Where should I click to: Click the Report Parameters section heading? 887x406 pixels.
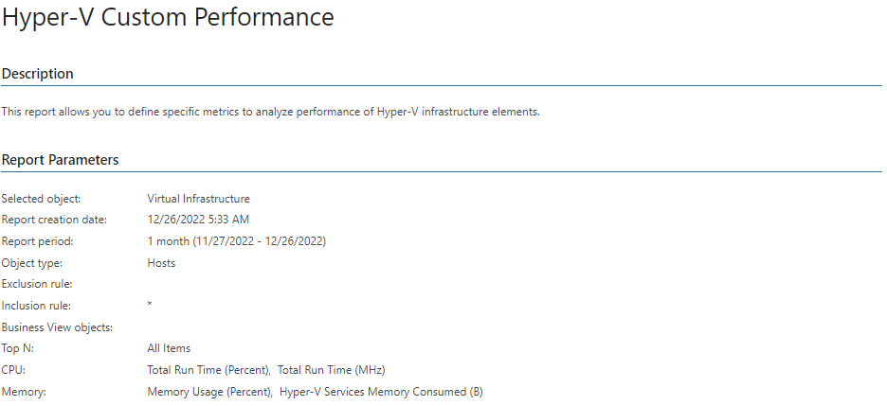click(x=60, y=160)
